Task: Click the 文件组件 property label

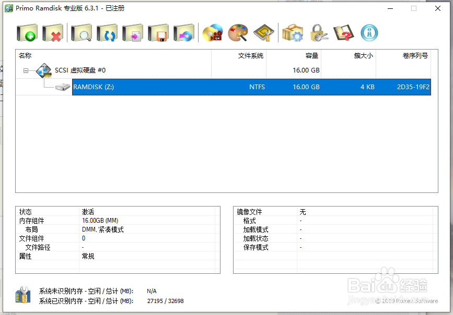Action: pyautogui.click(x=31, y=238)
